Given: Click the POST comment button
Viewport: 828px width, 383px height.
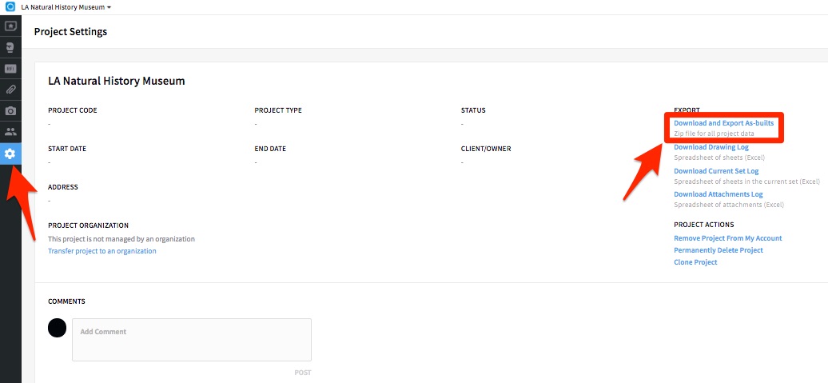Looking at the screenshot, I should [303, 373].
